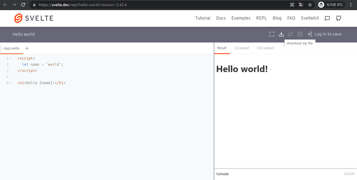Click the login arrow icon
This screenshot has height=180, width=357.
(310, 34)
